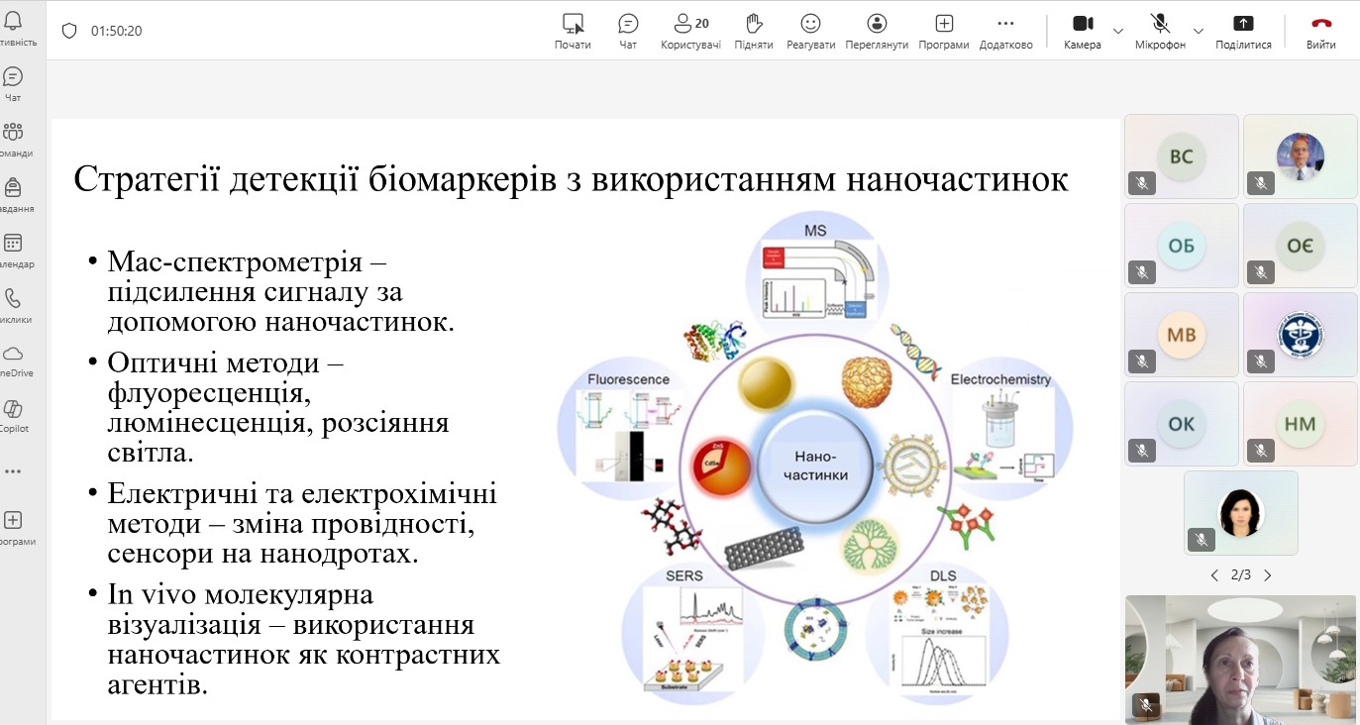
Task: Open Завдання in the left sidebar
Action: [14, 194]
